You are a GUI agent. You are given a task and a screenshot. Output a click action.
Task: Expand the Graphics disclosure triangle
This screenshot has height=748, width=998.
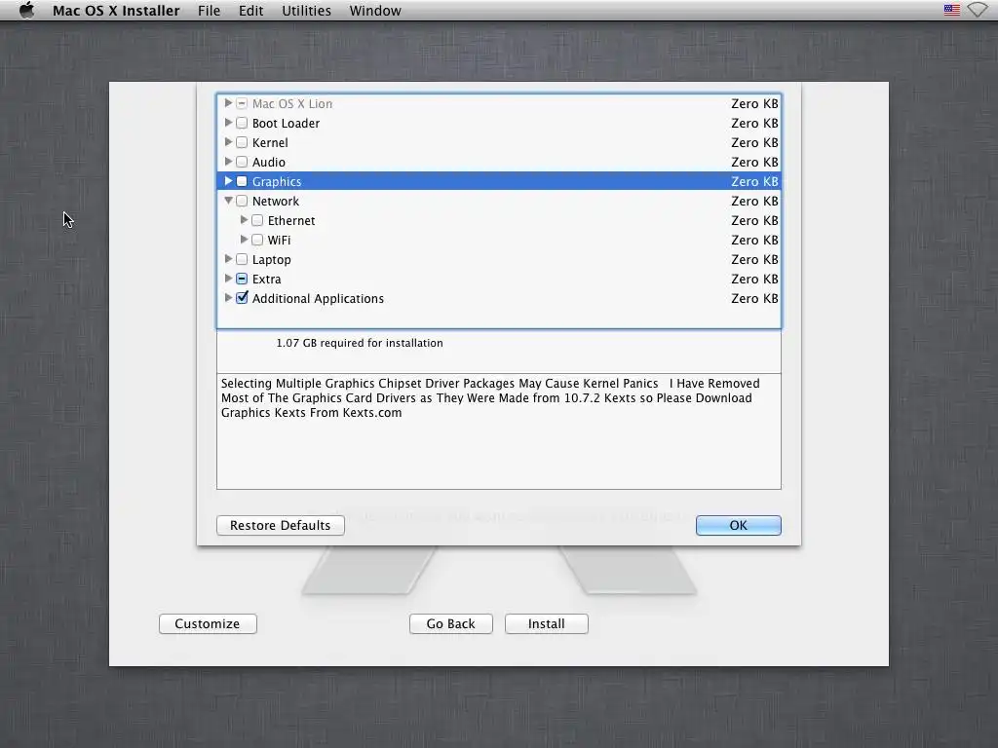pos(228,181)
